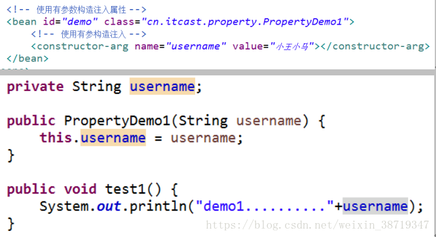This screenshot has width=436, height=237.
Task: Click the 'println' method call
Action: [x=158, y=206]
